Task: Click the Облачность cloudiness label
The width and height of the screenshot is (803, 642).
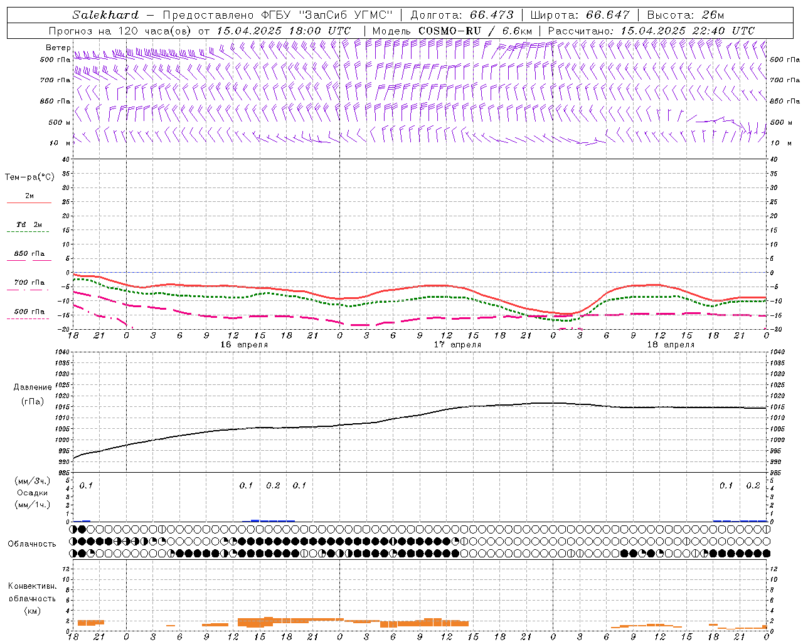Action: click(32, 544)
